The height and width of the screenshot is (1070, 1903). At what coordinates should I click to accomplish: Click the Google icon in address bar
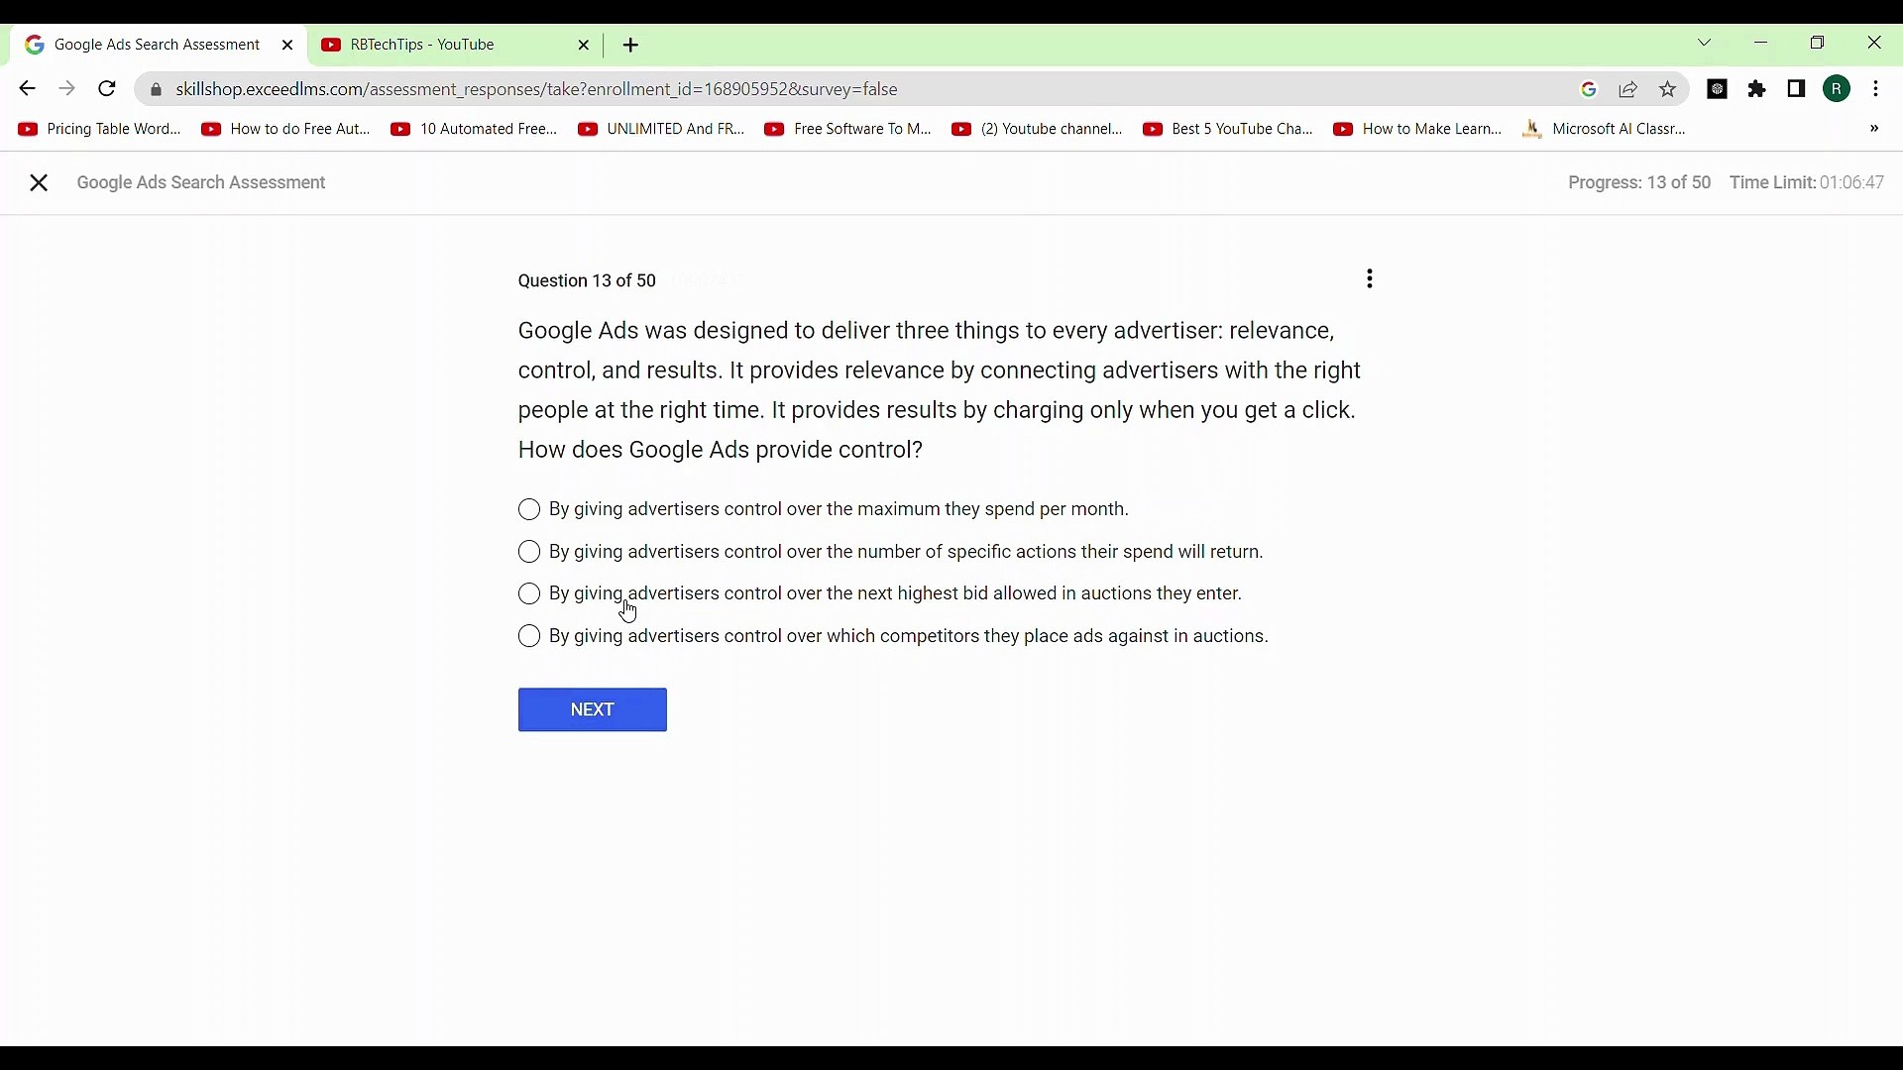click(x=1589, y=89)
